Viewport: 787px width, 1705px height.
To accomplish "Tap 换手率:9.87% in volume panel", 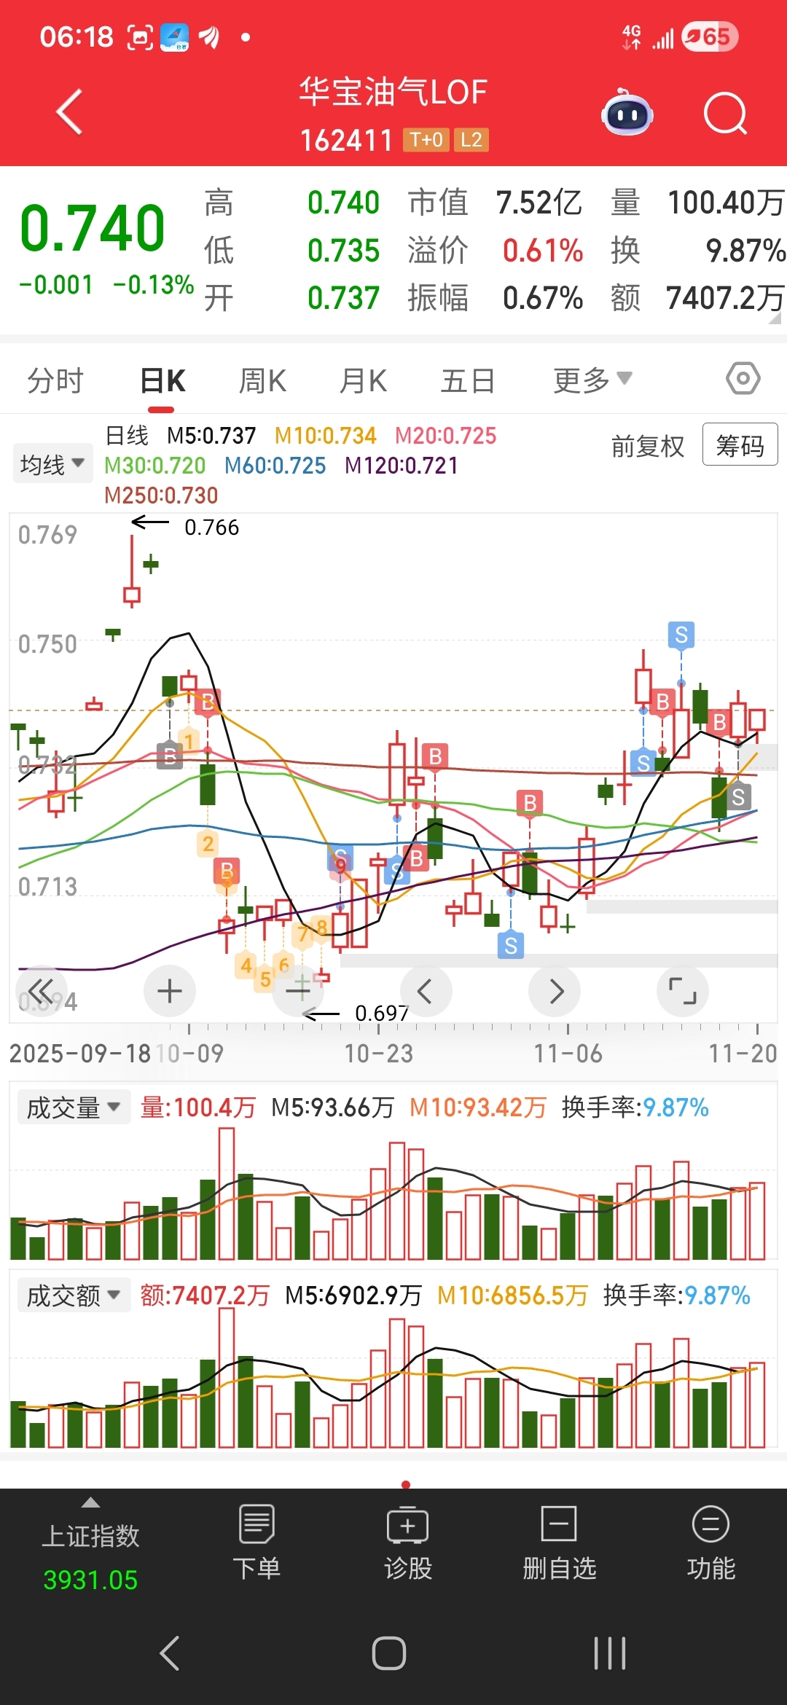I will tap(635, 1108).
